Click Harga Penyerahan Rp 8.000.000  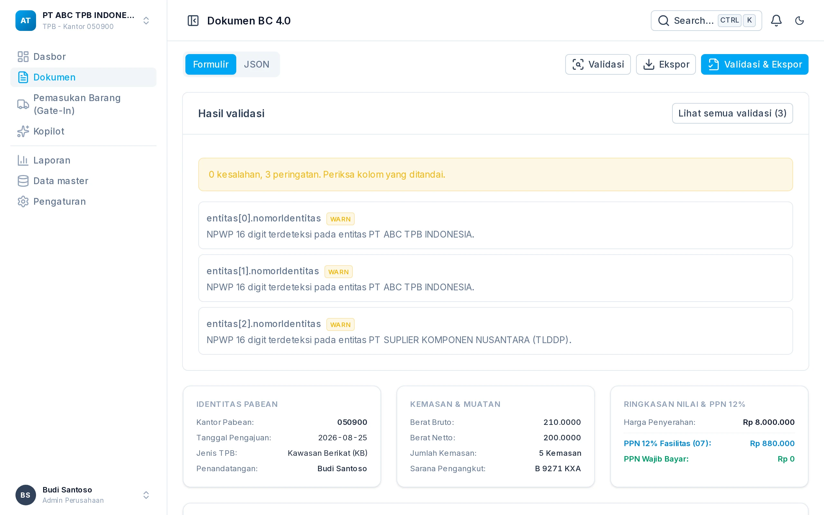point(769,422)
